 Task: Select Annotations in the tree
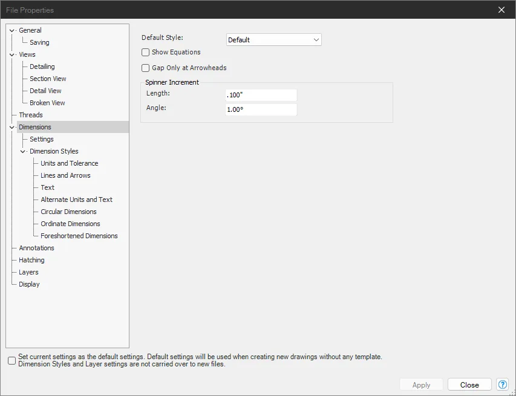[x=36, y=248]
